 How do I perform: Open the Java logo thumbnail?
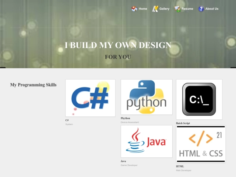(x=146, y=141)
